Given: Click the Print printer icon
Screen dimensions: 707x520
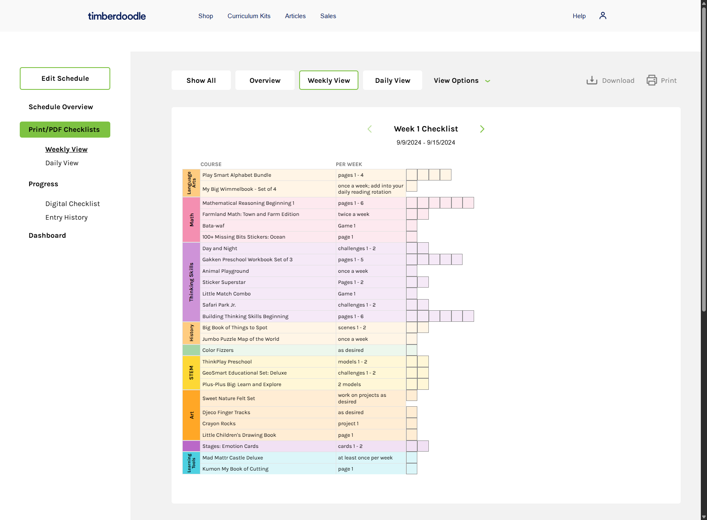Looking at the screenshot, I should tap(652, 80).
